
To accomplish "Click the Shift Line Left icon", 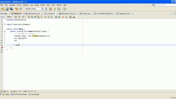I will point(56,17).
